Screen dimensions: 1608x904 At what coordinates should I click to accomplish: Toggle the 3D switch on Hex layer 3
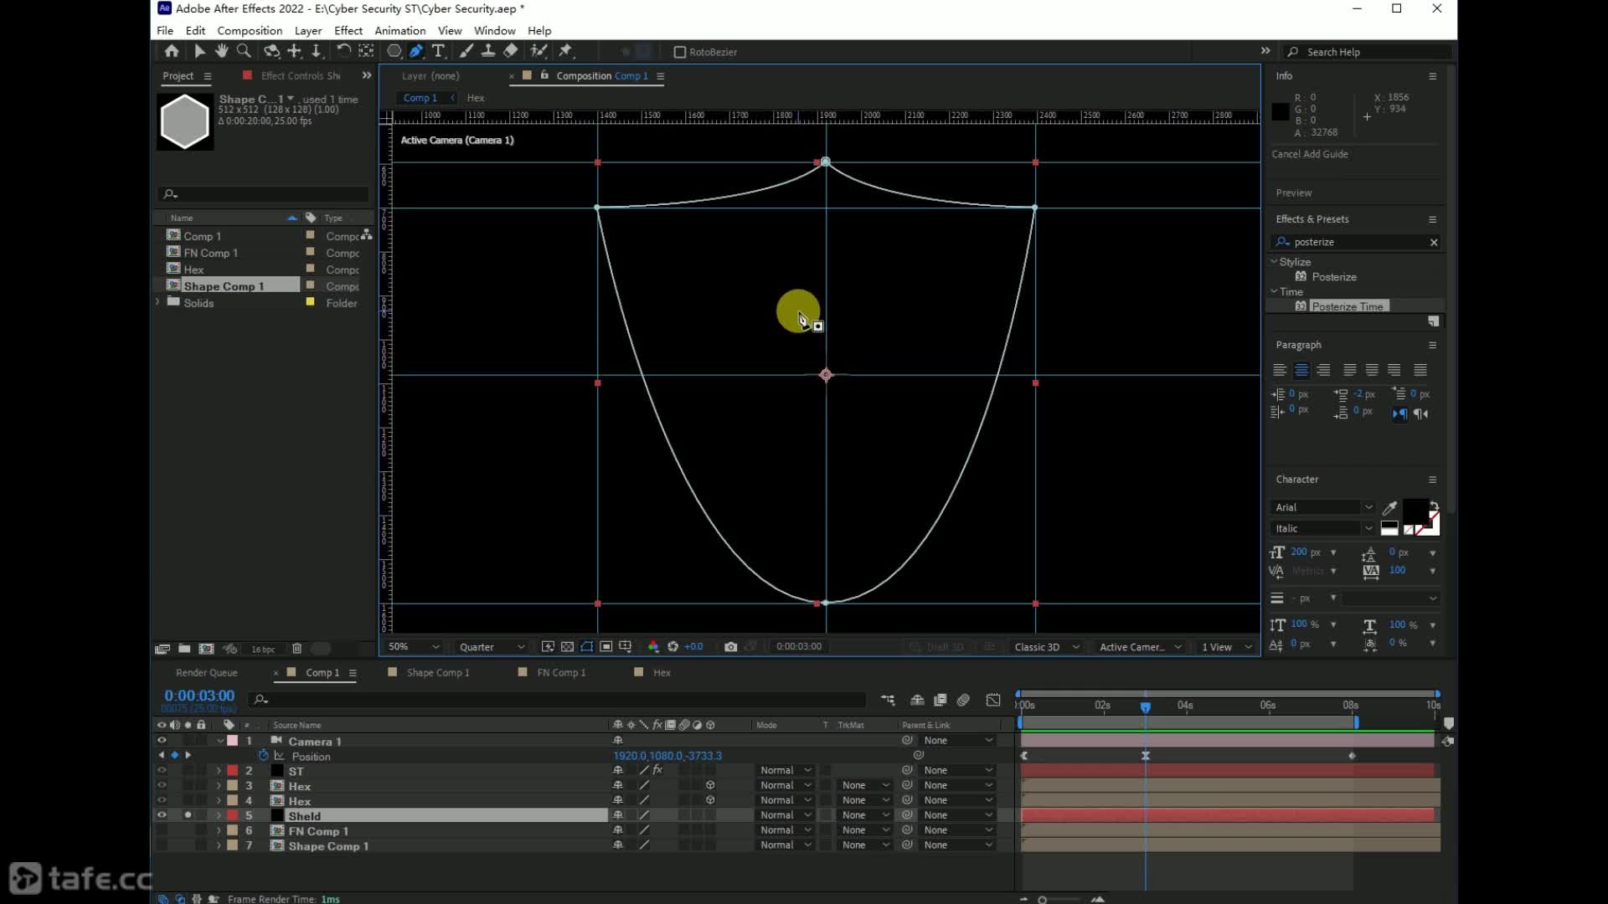(710, 786)
